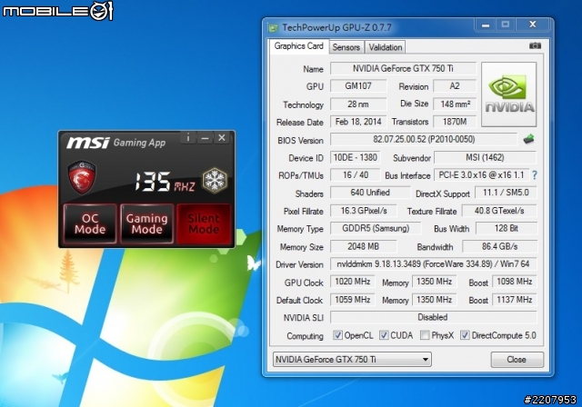Screen dimensions: 582x407
Task: Activate OC Mode in MSI Gaming App
Action: click(90, 223)
